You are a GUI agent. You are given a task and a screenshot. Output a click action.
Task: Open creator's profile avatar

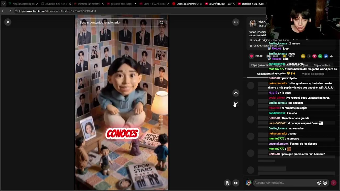coord(253,24)
